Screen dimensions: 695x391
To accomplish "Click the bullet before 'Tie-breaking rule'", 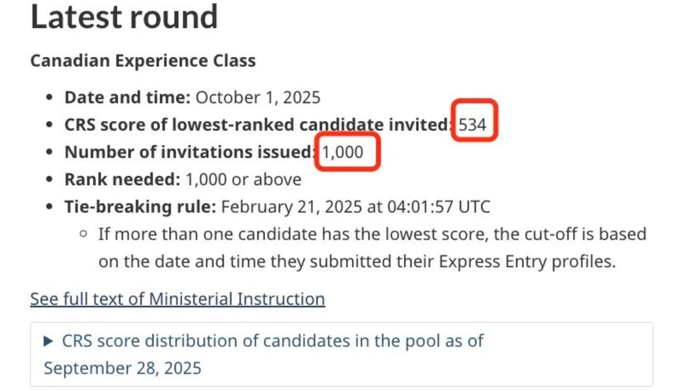I will (x=49, y=207).
